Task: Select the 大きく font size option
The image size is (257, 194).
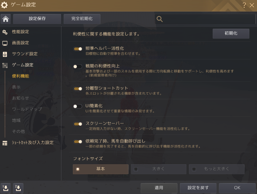Action: coord(159,169)
